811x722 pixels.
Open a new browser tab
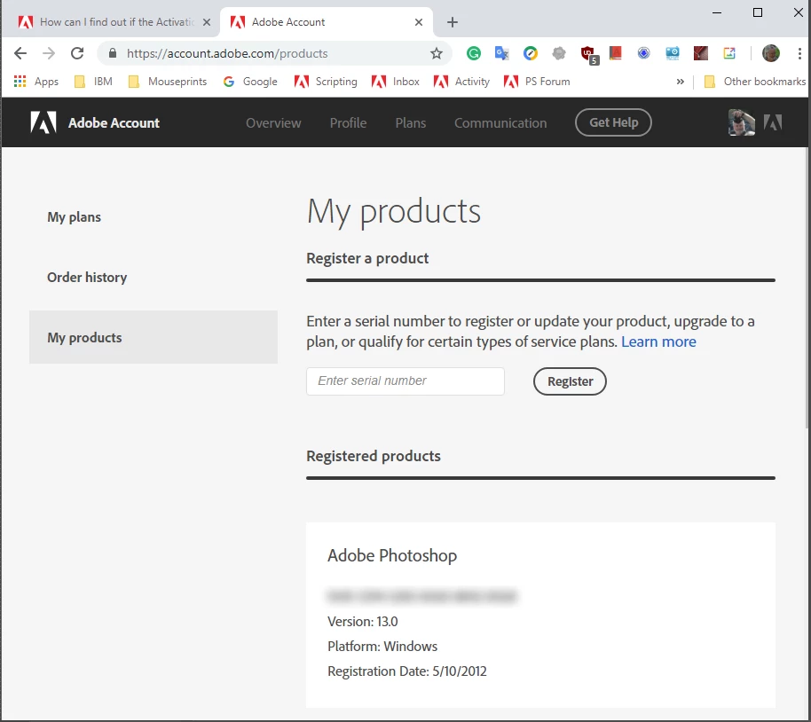(x=452, y=22)
